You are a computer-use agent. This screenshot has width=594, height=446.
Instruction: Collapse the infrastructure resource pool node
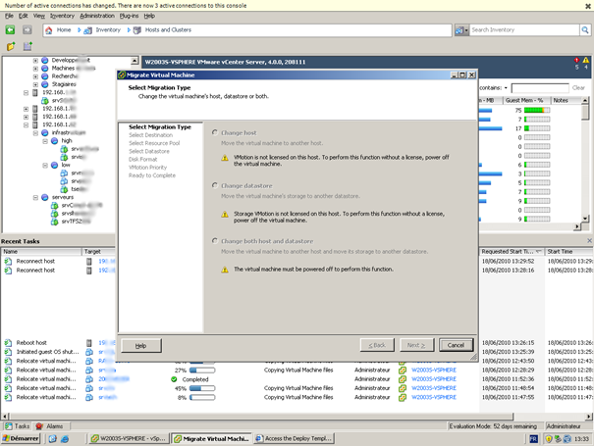click(x=35, y=132)
